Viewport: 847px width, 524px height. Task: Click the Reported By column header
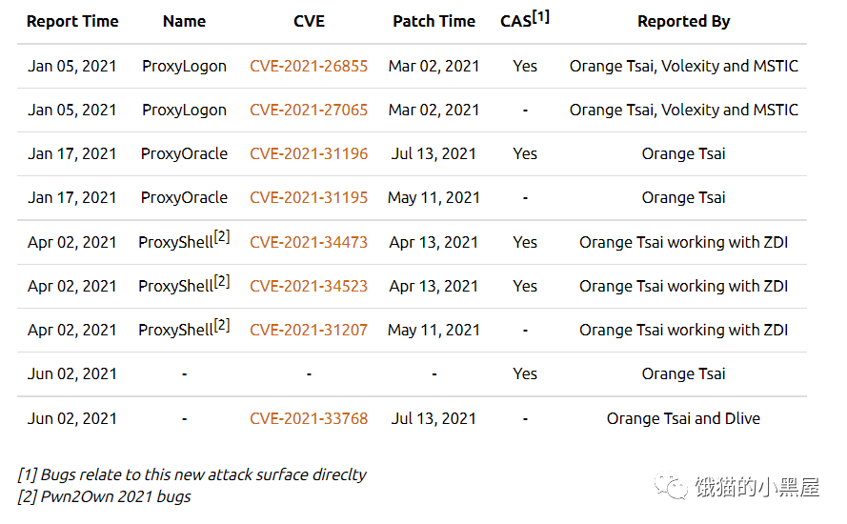click(x=683, y=21)
